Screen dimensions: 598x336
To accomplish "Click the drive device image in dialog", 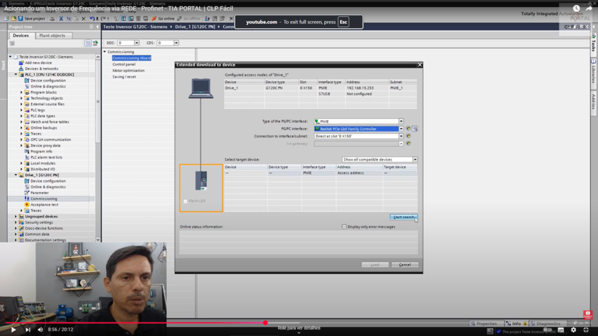I will point(201,181).
